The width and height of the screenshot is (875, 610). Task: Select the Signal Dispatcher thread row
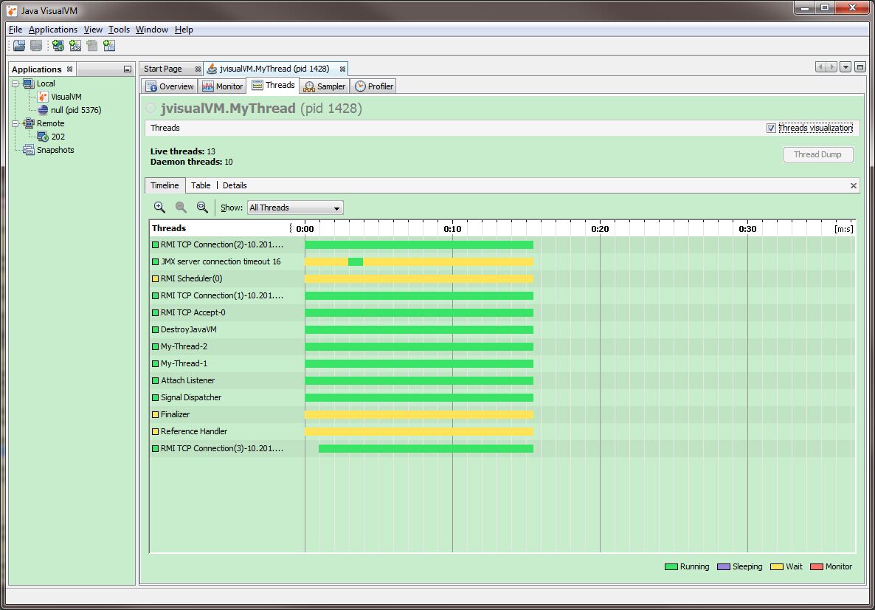point(502,397)
